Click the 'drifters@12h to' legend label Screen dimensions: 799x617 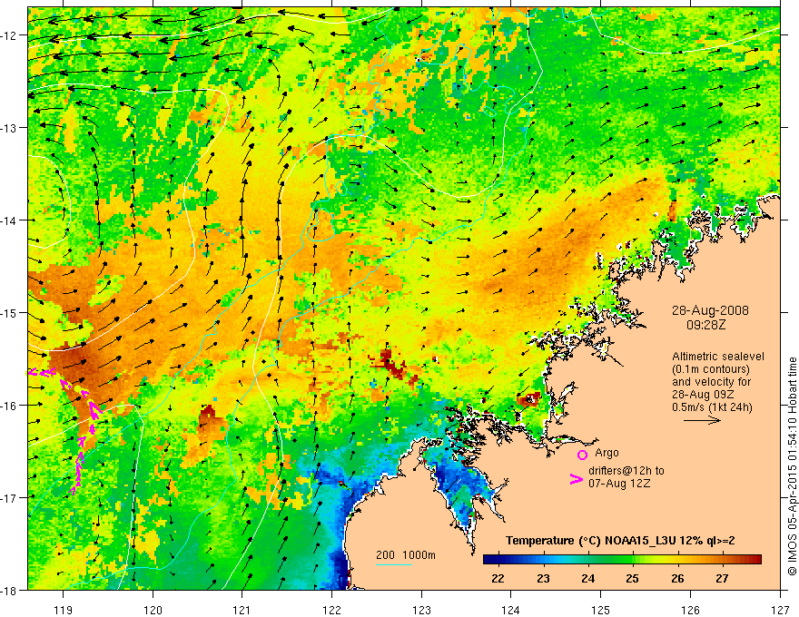click(626, 470)
